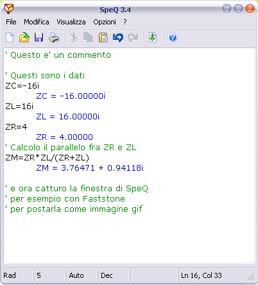The image size is (258, 285).
Task: Click the window resize grip
Action: (x=251, y=277)
